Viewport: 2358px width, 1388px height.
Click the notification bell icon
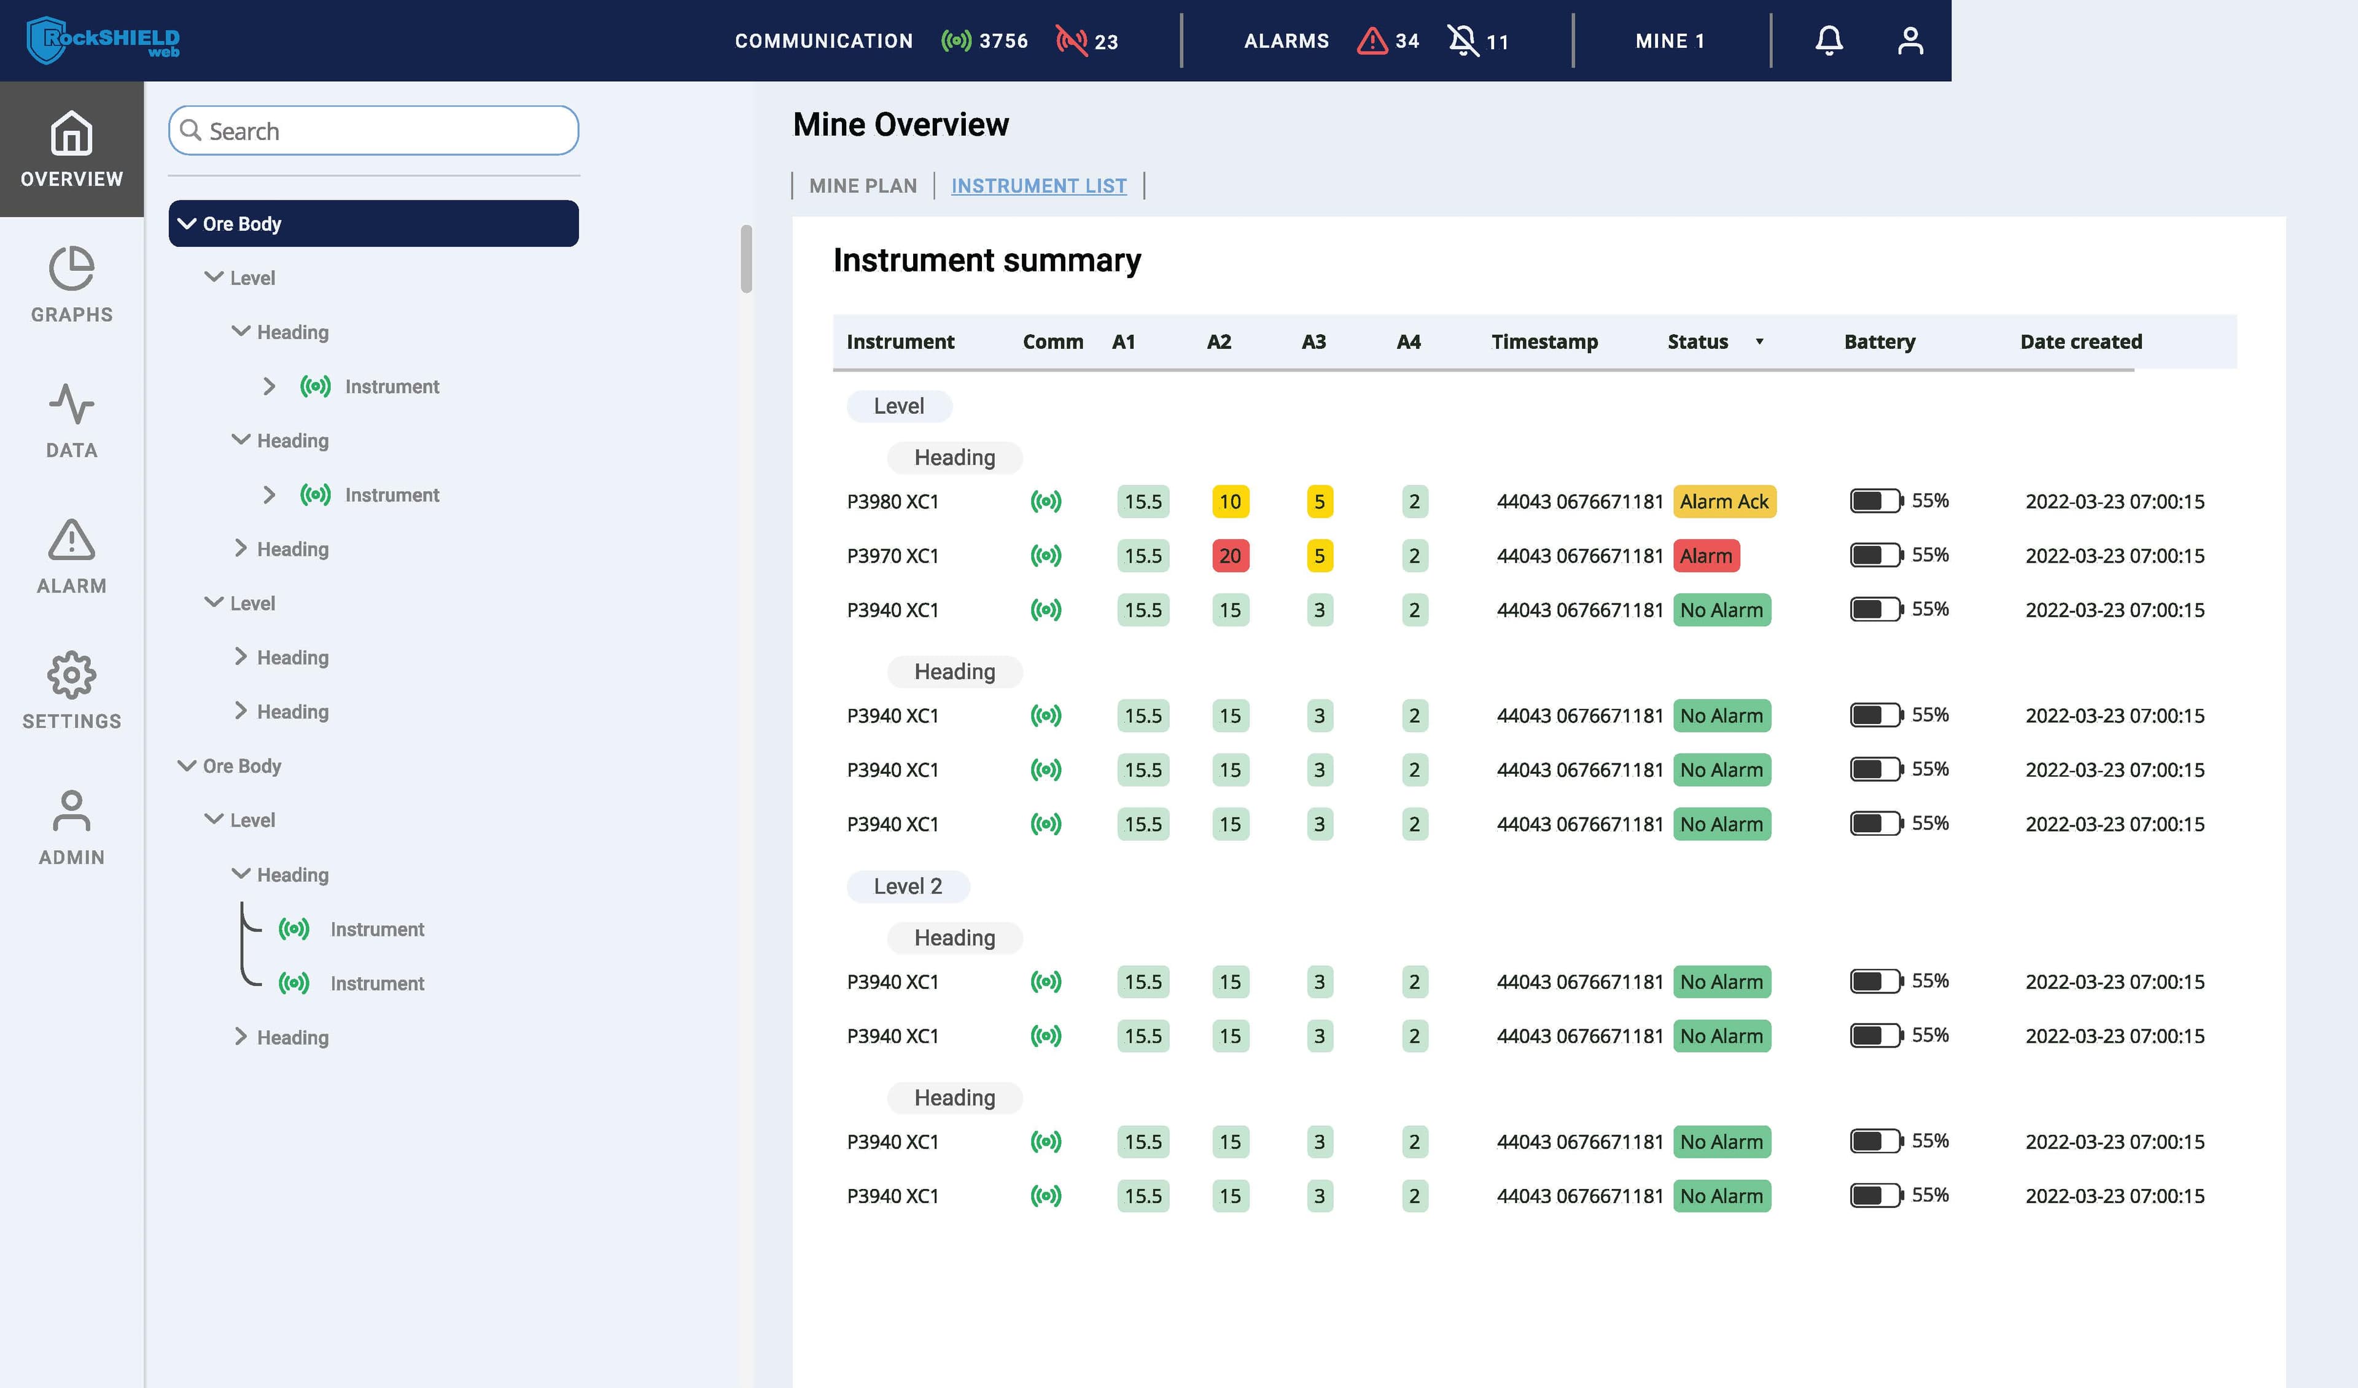coord(1829,40)
